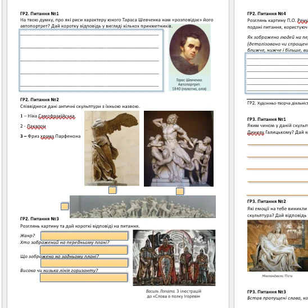Click field below 'Хто зображений на передньому плані?'
This screenshot has height=308, width=308.
point(84,250)
